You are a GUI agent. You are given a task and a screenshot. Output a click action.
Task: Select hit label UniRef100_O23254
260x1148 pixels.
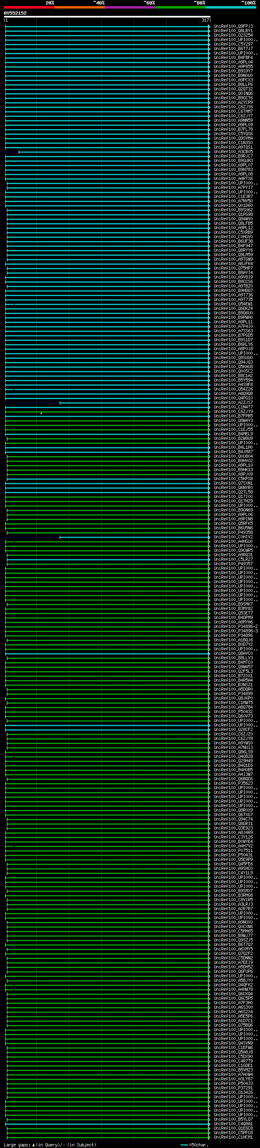pyautogui.click(x=233, y=35)
